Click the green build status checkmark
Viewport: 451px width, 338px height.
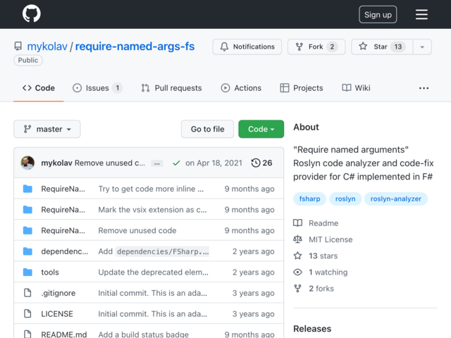(176, 163)
